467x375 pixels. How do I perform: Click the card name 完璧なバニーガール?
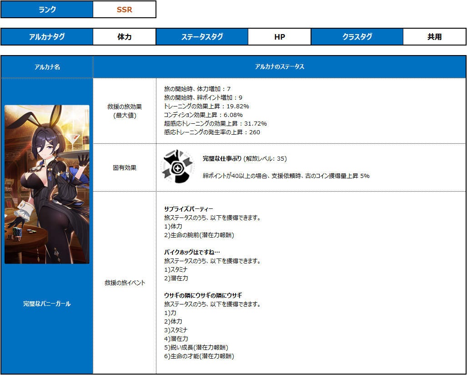tap(47, 304)
